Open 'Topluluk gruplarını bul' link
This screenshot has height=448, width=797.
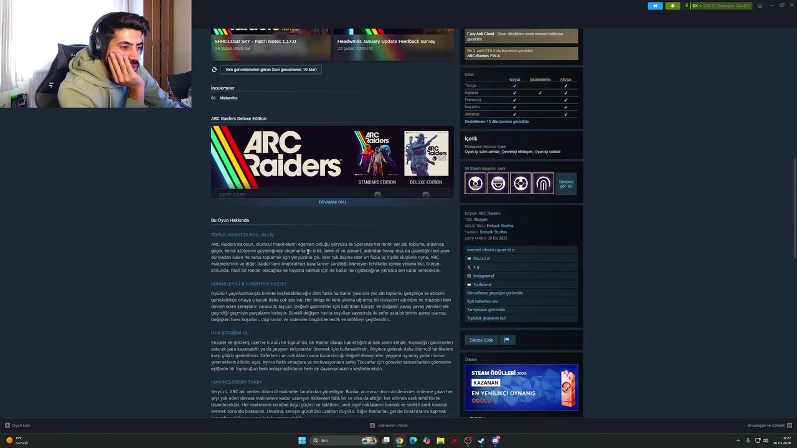pos(521,318)
